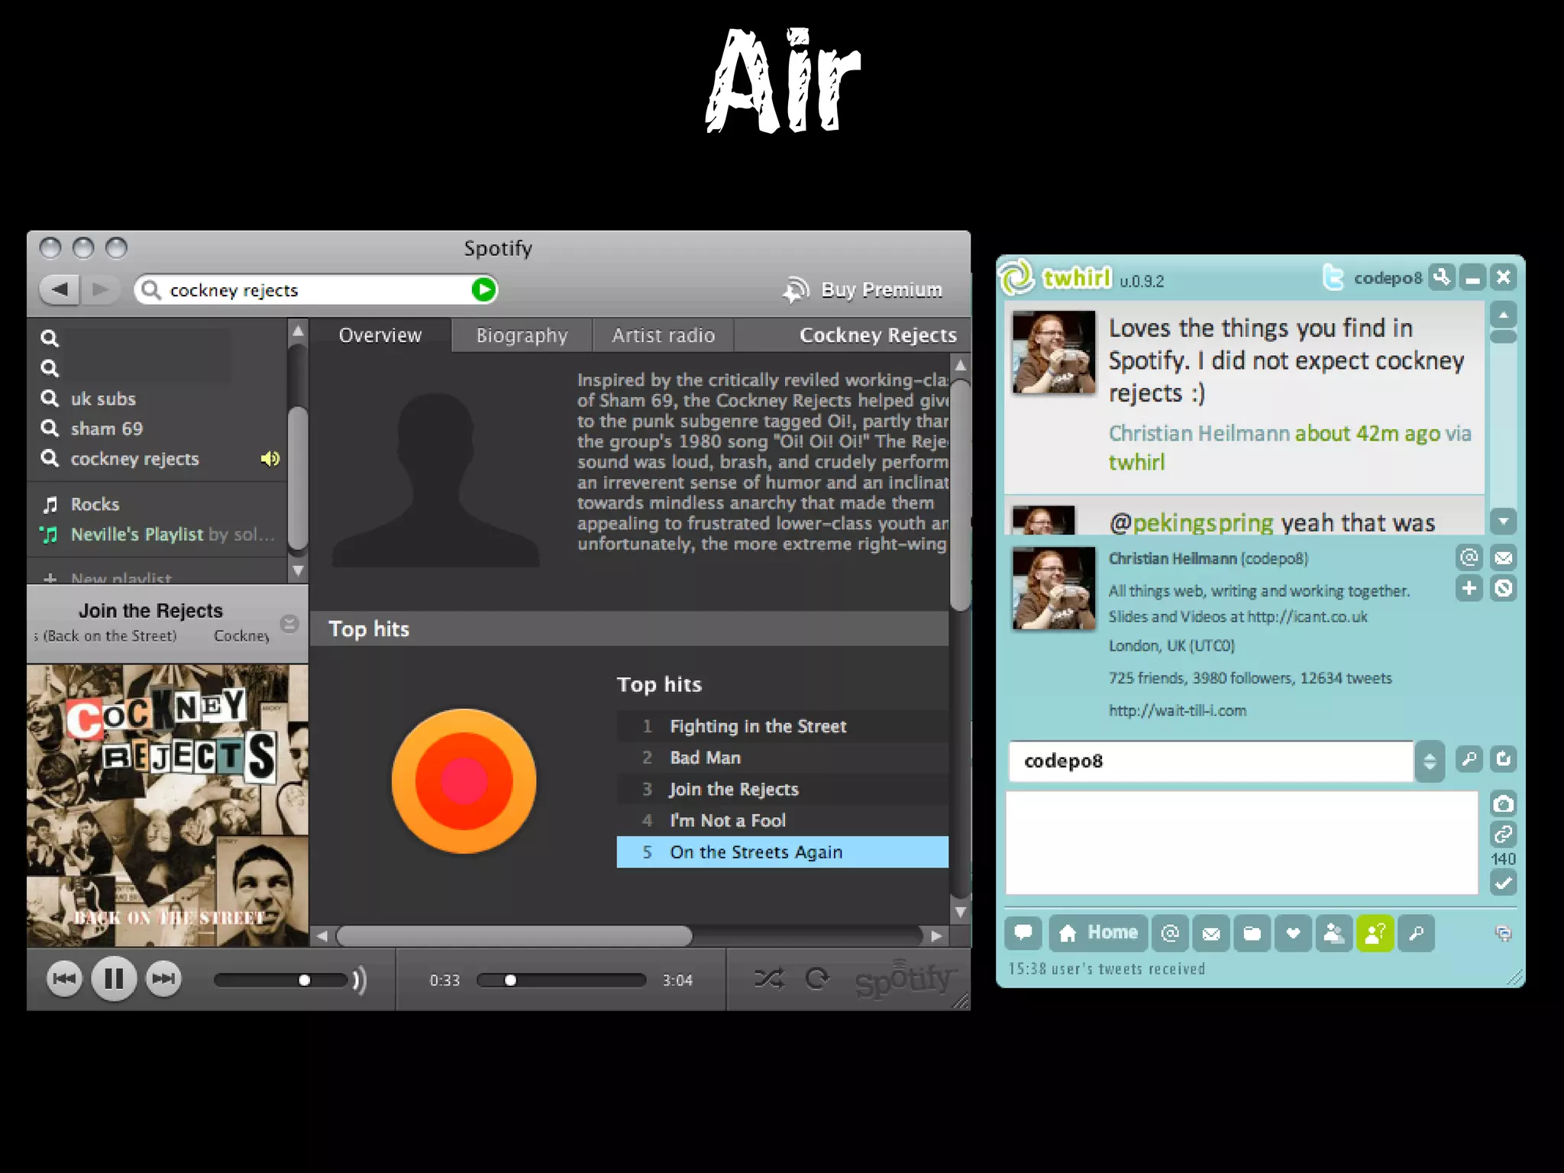Go to the Home timeline in twhirl
The image size is (1564, 1173).
click(x=1098, y=933)
